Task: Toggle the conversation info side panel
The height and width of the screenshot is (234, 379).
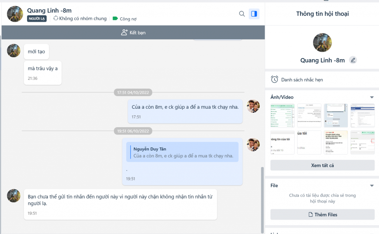Action: tap(254, 14)
